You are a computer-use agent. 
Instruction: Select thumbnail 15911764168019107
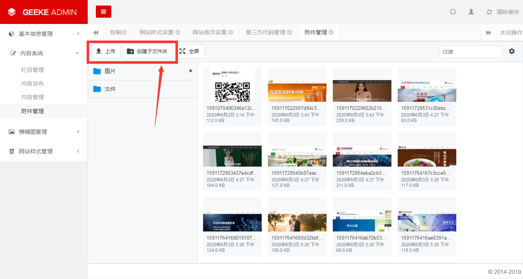[x=232, y=226]
